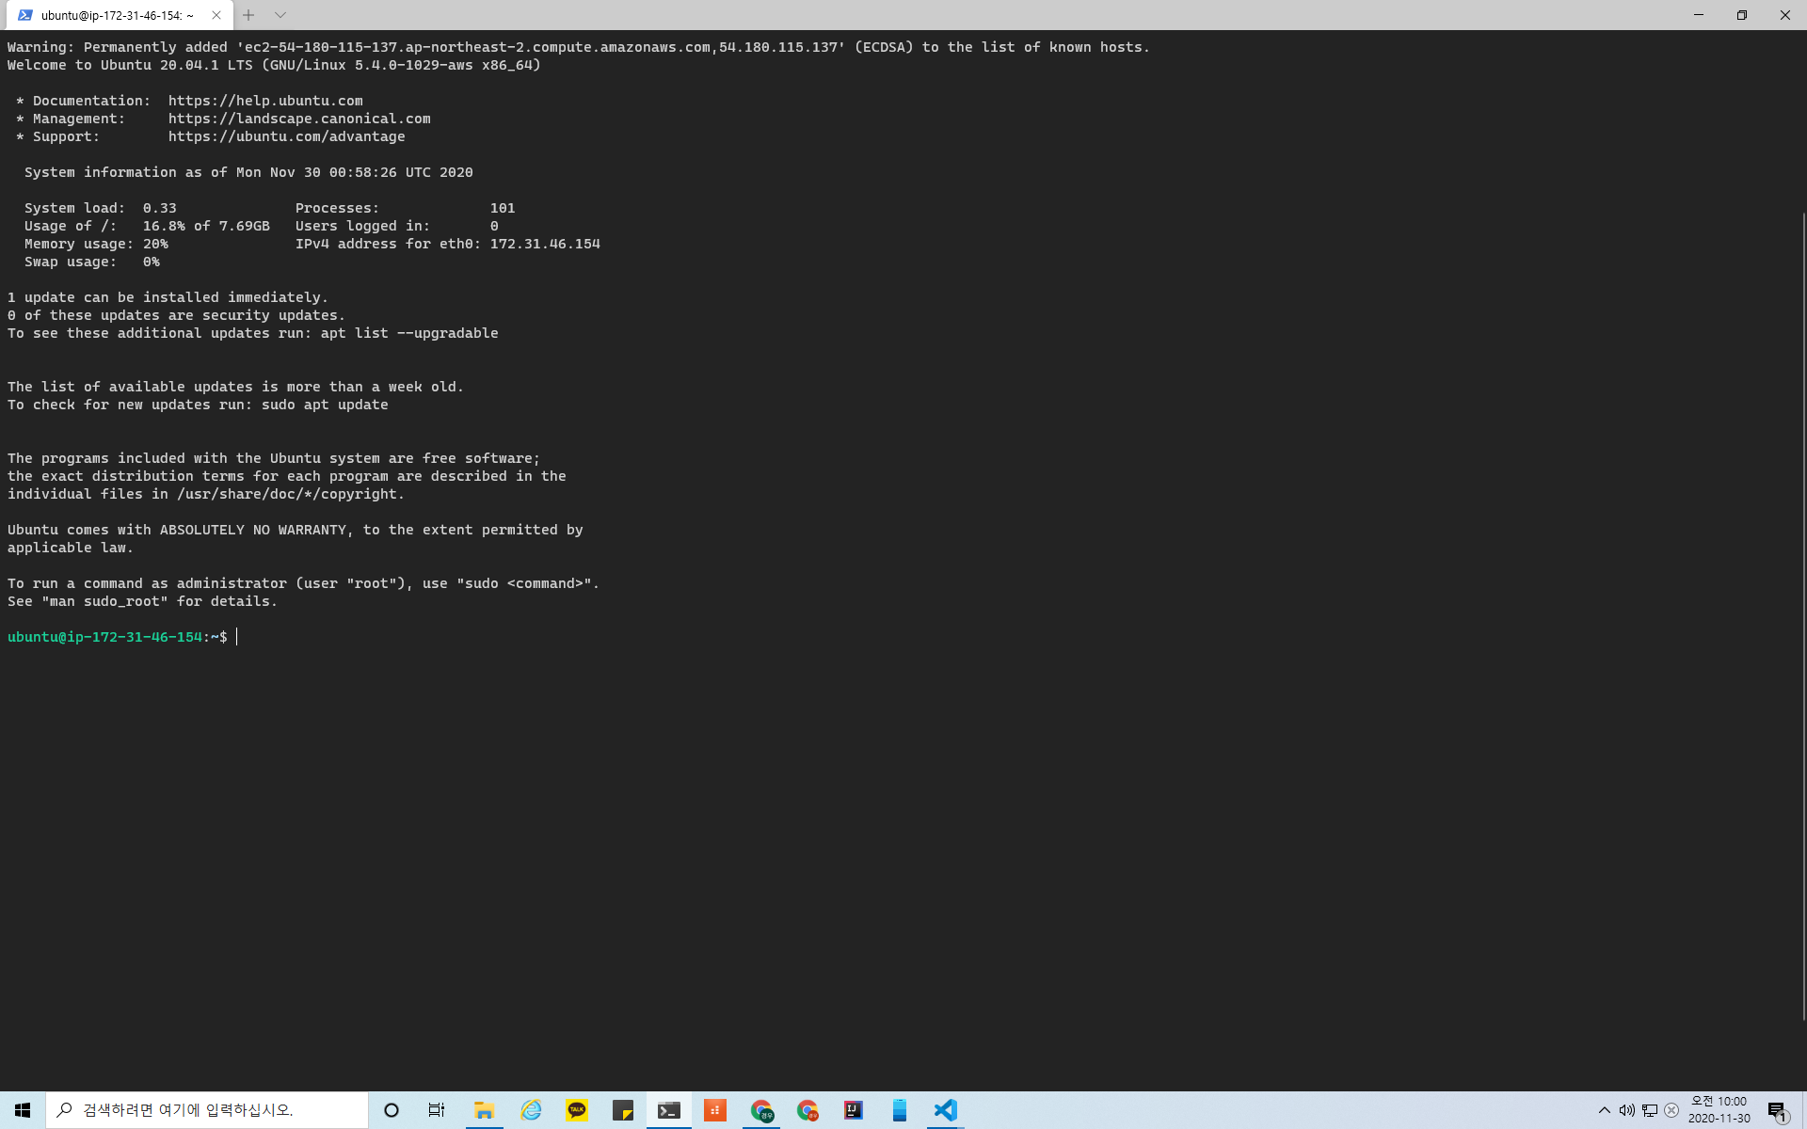Image resolution: width=1807 pixels, height=1129 pixels.
Task: Open Visual Studio Code from taskbar
Action: [x=946, y=1110]
